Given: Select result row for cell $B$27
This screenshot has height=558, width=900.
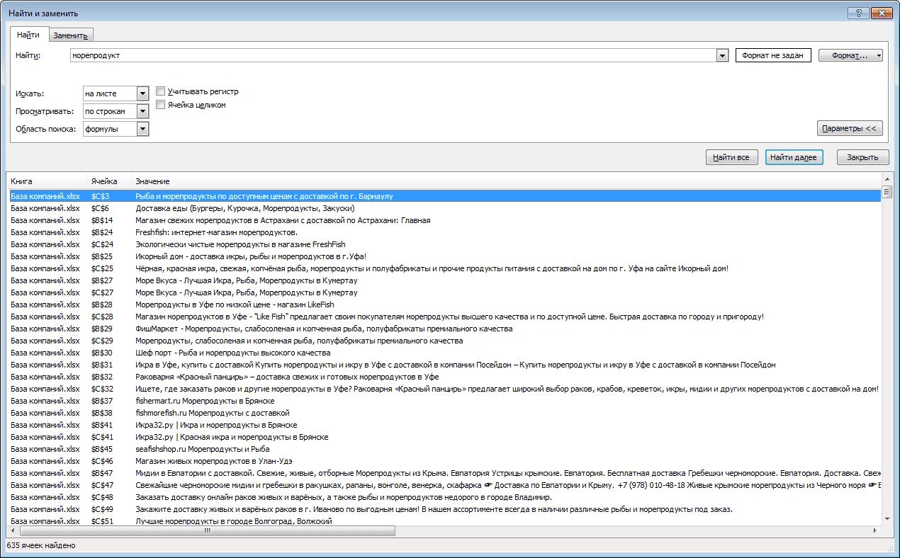Looking at the screenshot, I should click(444, 280).
